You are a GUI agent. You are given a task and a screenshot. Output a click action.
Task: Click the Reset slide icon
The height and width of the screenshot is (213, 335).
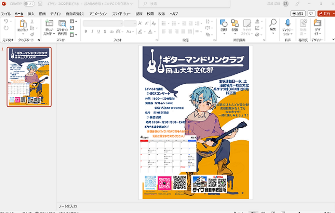click(72, 28)
